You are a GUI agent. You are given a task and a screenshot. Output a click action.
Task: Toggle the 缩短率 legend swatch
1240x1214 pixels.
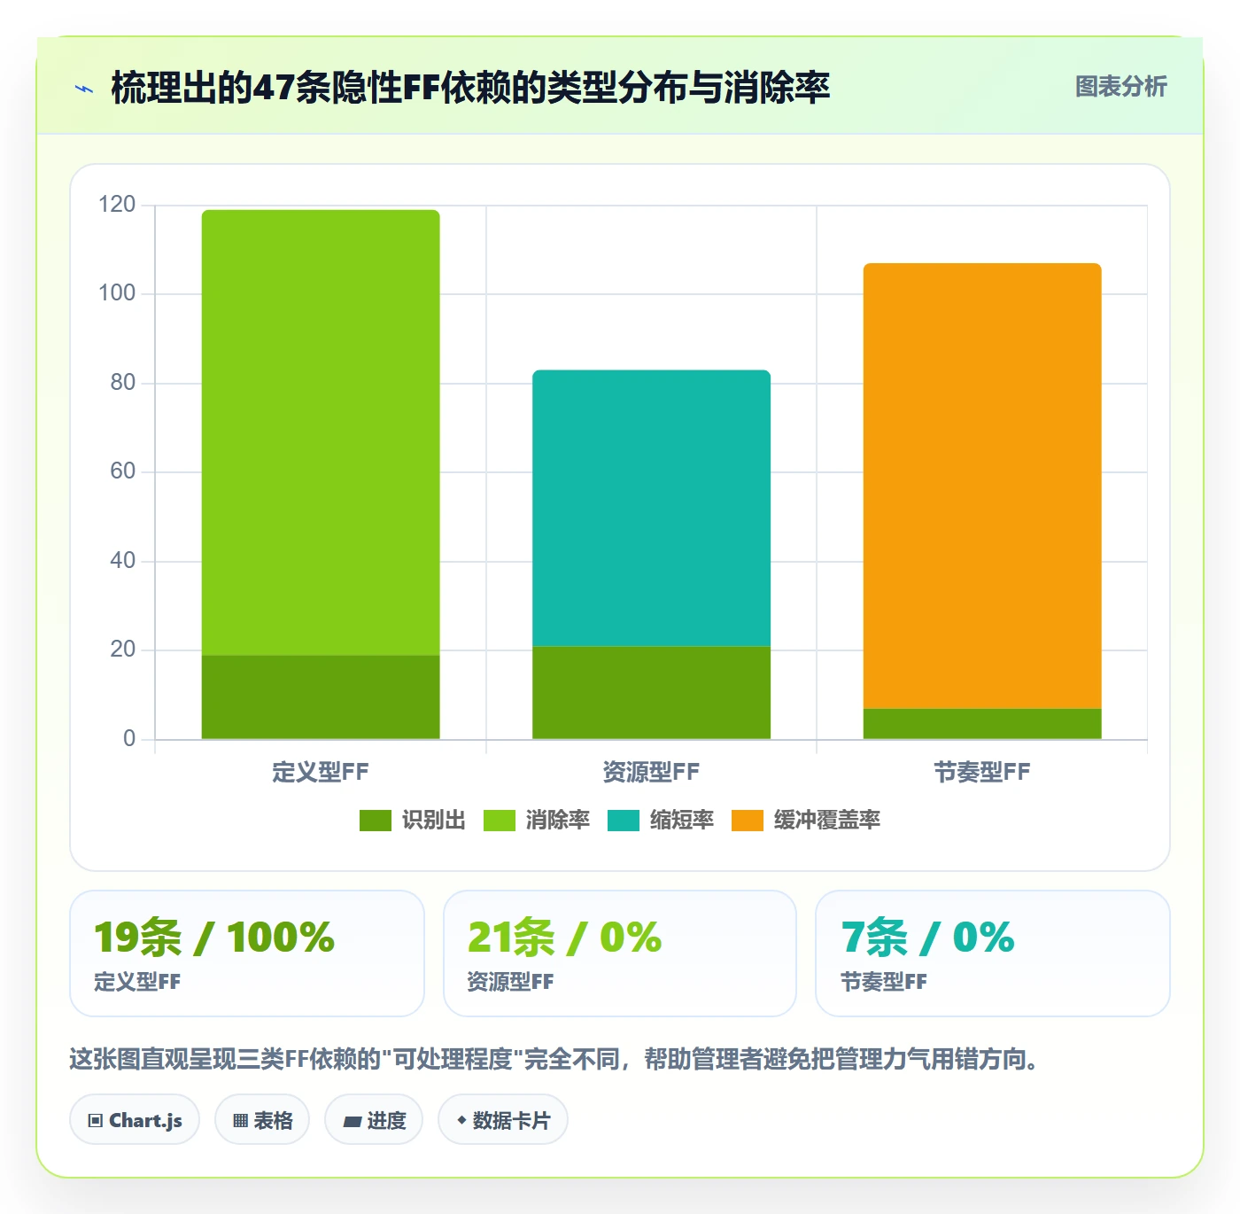(x=624, y=821)
